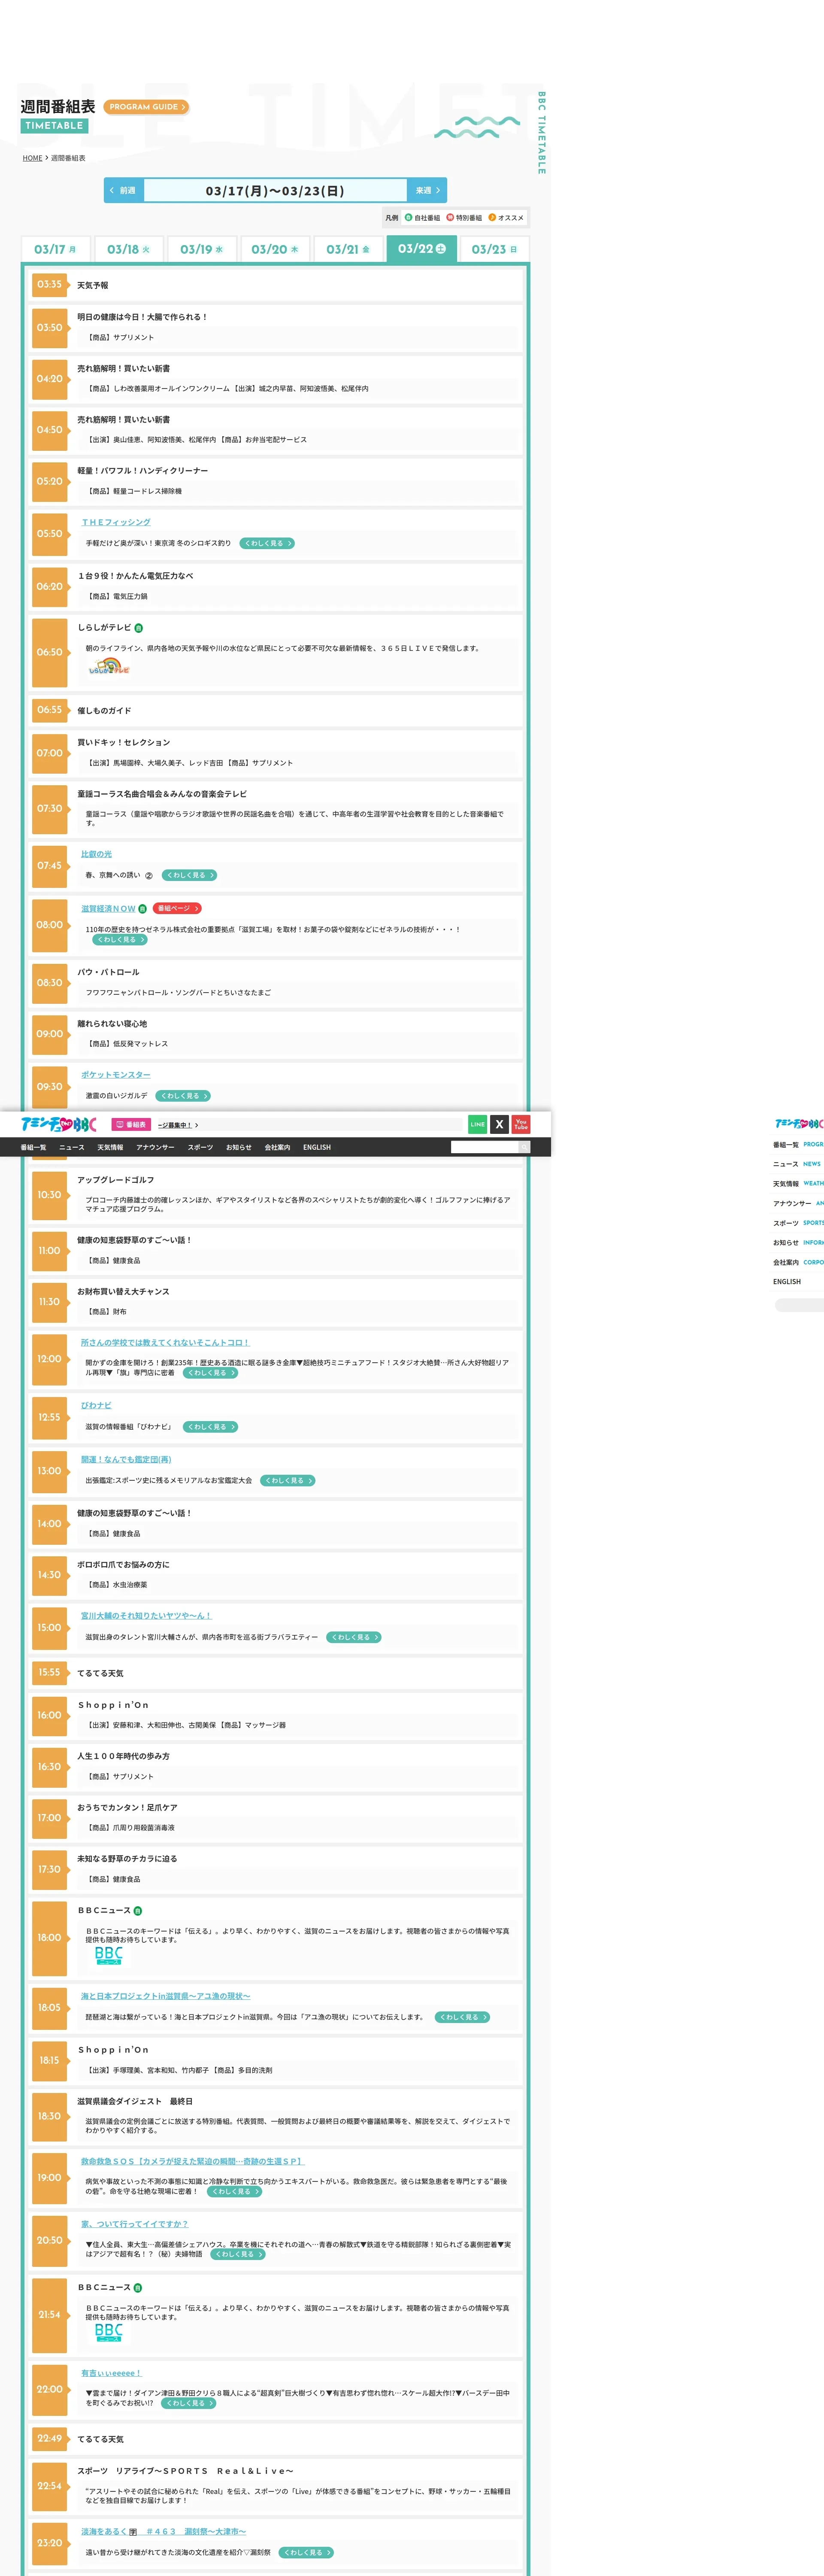Click the BBC logo in sticky header
This screenshot has width=824, height=2576.
click(x=58, y=1124)
